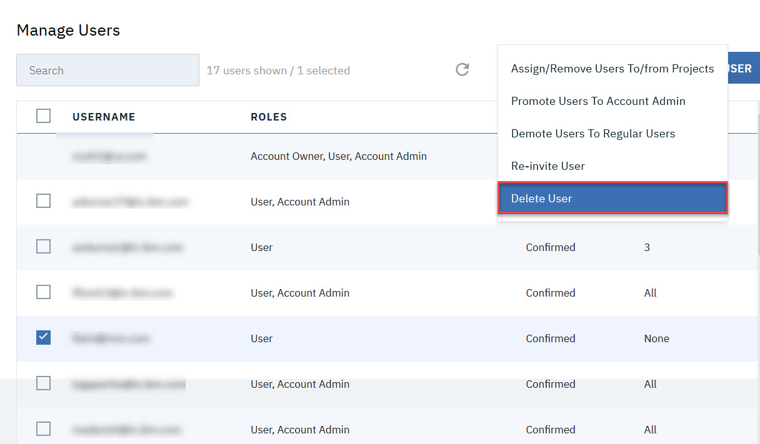Sort by the USERNAME column header
Screen dimensions: 760x444
click(x=104, y=117)
